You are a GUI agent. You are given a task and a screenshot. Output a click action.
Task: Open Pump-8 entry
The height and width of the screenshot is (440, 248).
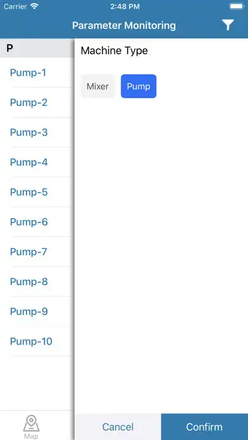(x=37, y=281)
